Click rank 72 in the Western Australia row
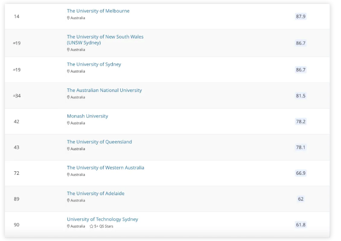The width and height of the screenshot is (341, 241). point(17,173)
